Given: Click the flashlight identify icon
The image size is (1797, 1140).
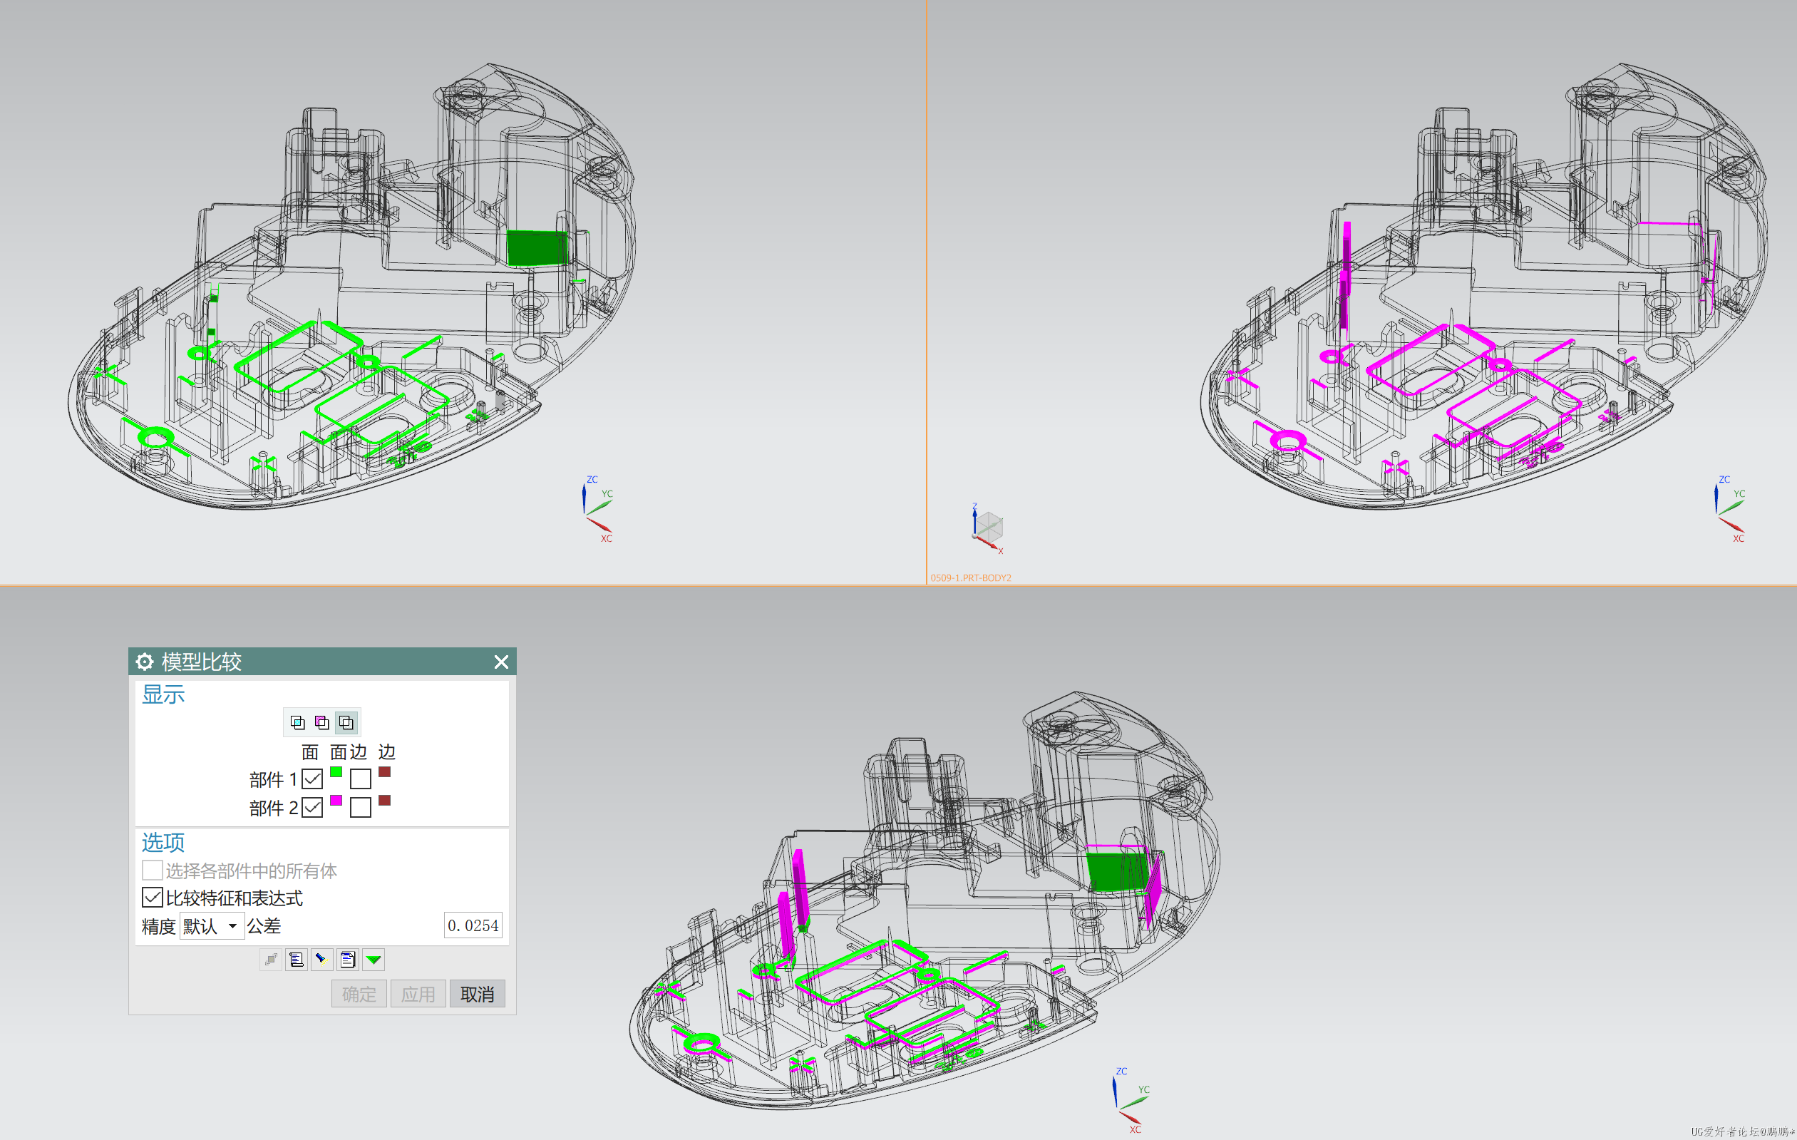Looking at the screenshot, I should (x=321, y=960).
